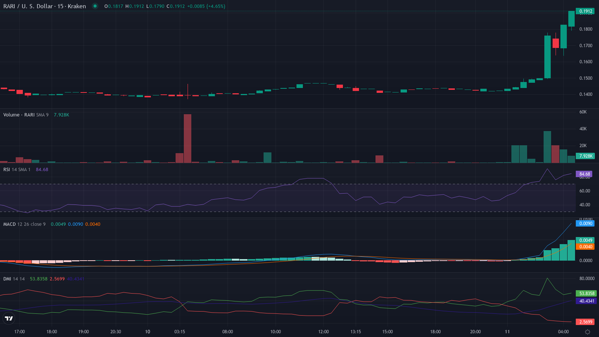Image resolution: width=599 pixels, height=337 pixels.
Task: Click the 15:00 time axis label
Action: click(387, 332)
